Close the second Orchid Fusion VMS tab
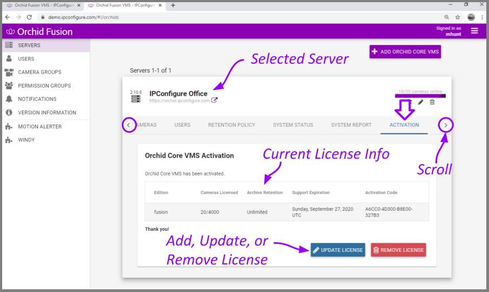Viewport: 489px width, 292px height. point(160,5)
